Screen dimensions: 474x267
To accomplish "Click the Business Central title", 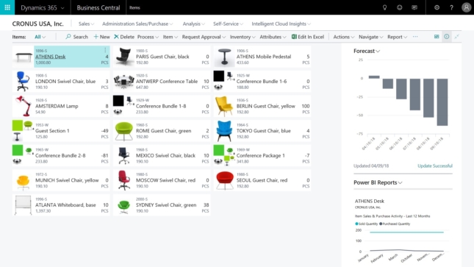I will click(x=98, y=7).
